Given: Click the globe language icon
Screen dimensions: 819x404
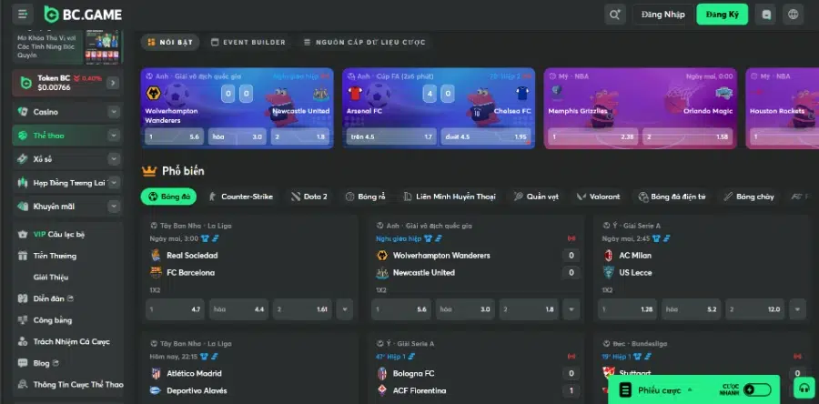Looking at the screenshot, I should 793,15.
